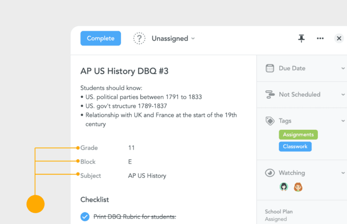Uncheck the Print DBQ Rubric checklist item
Image resolution: width=347 pixels, height=224 pixels.
[85, 217]
